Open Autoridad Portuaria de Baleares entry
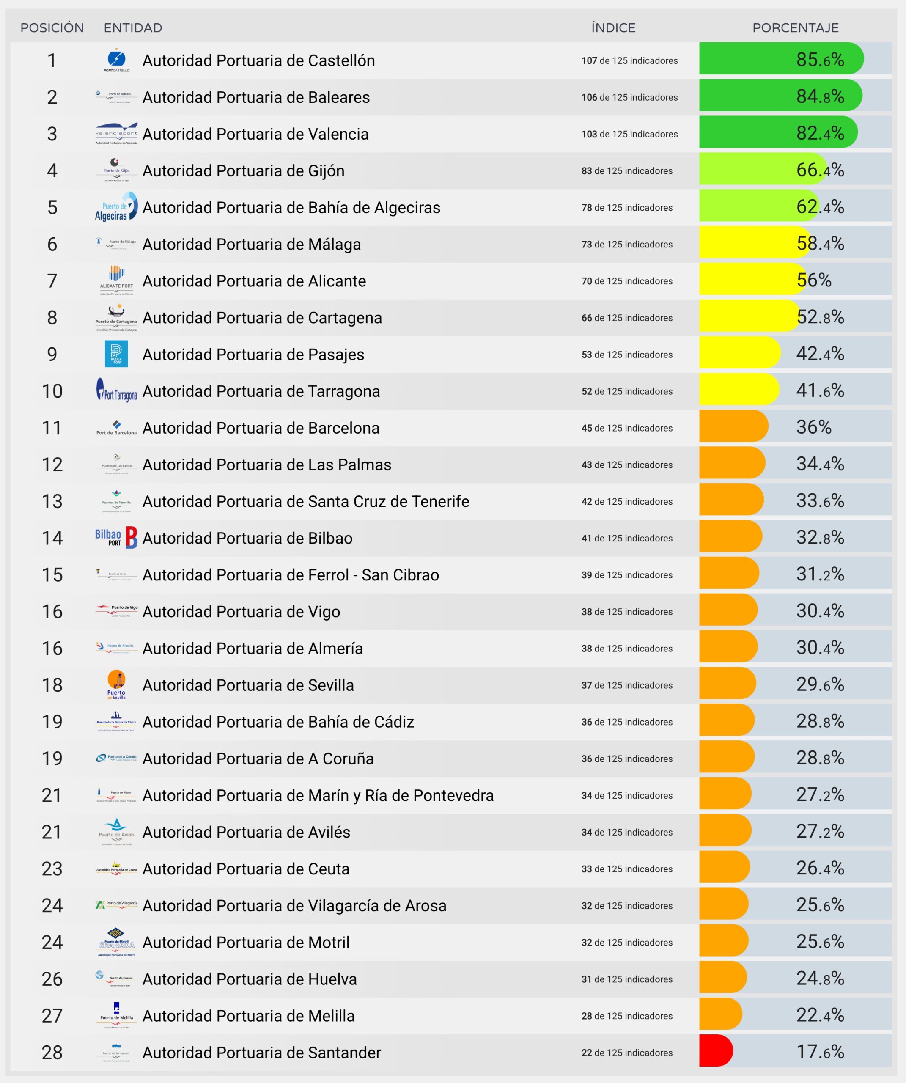 pyautogui.click(x=256, y=97)
